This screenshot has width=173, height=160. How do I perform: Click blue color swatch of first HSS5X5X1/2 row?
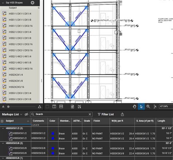53,133
